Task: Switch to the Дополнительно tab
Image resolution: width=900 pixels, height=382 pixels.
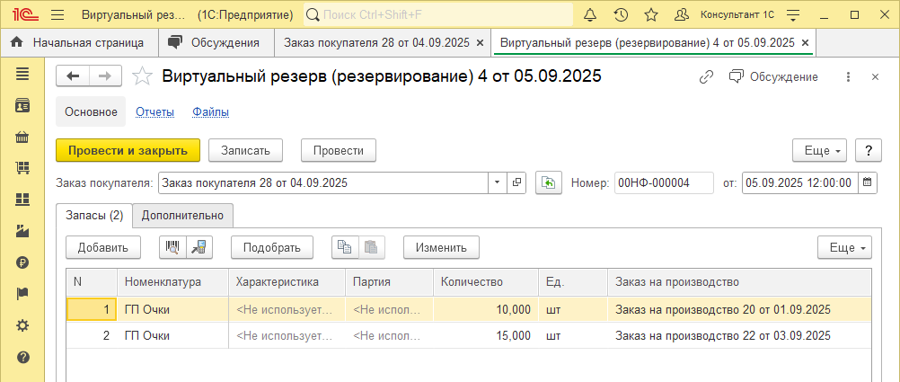Action: pos(183,216)
